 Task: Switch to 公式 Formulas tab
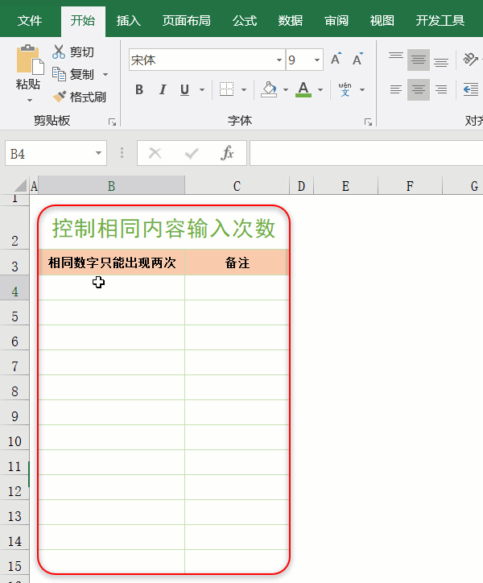tap(245, 20)
